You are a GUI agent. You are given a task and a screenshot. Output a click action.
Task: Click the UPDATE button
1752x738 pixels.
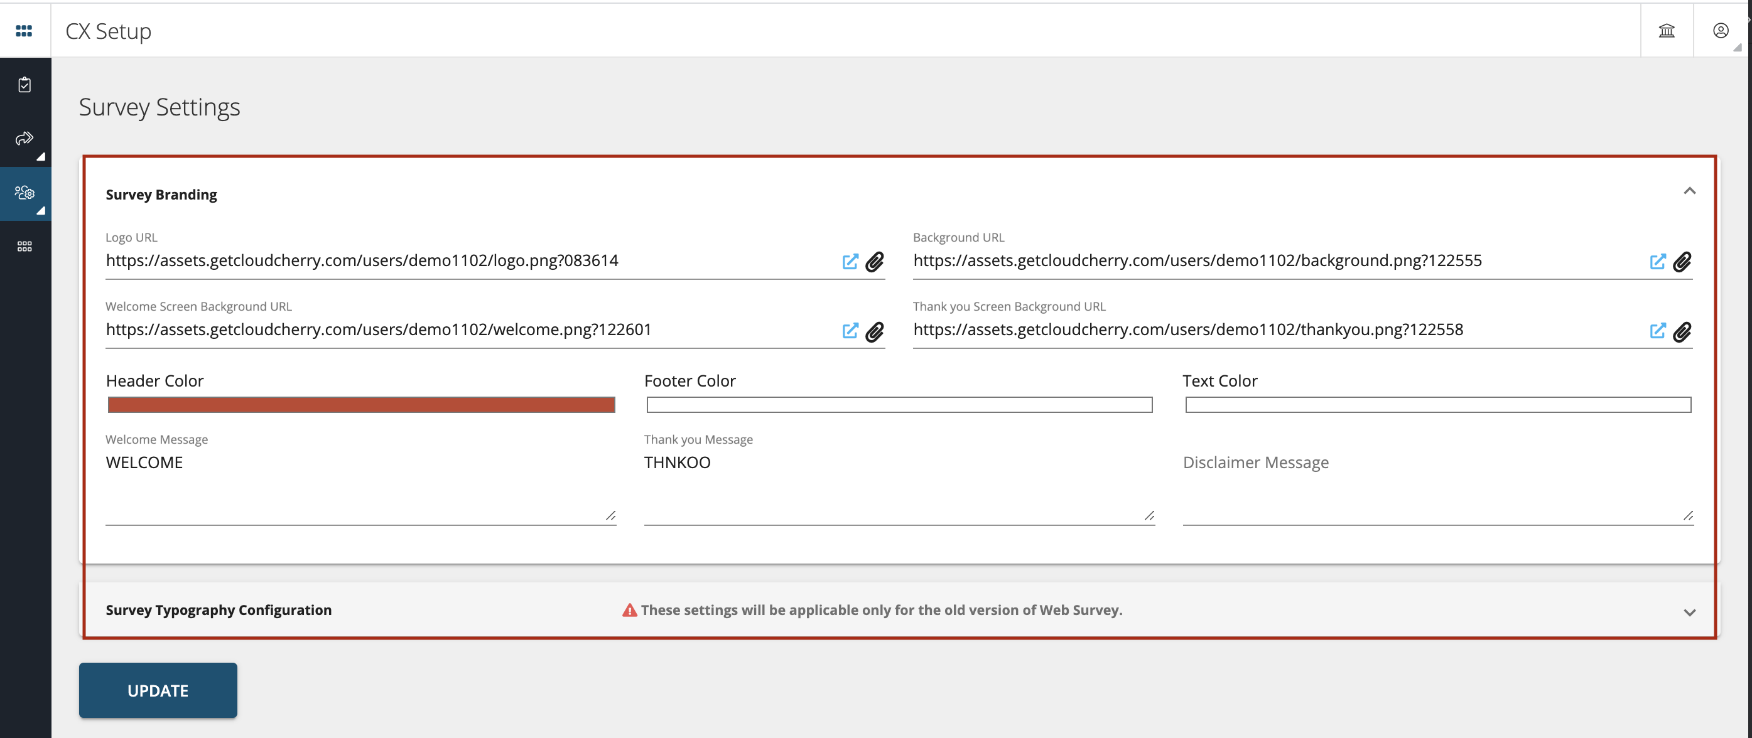pos(158,690)
